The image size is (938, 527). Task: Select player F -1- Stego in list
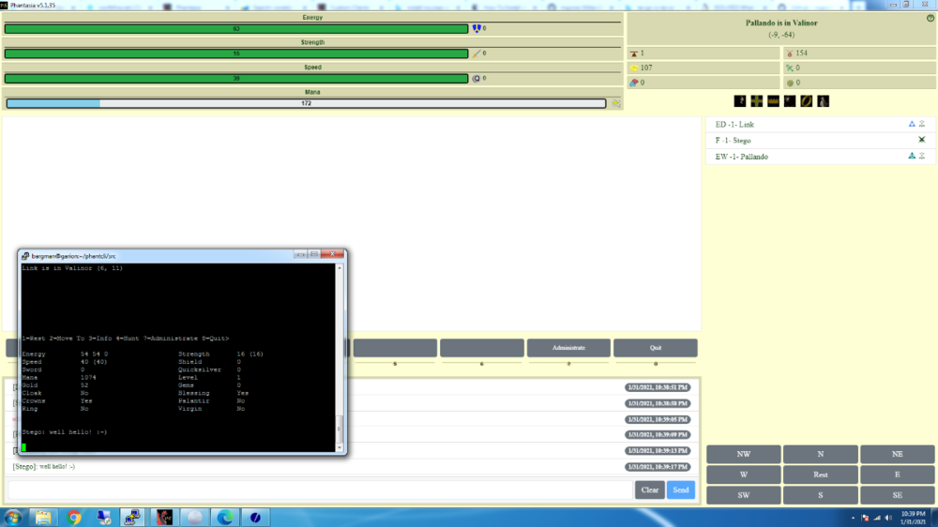pos(734,140)
